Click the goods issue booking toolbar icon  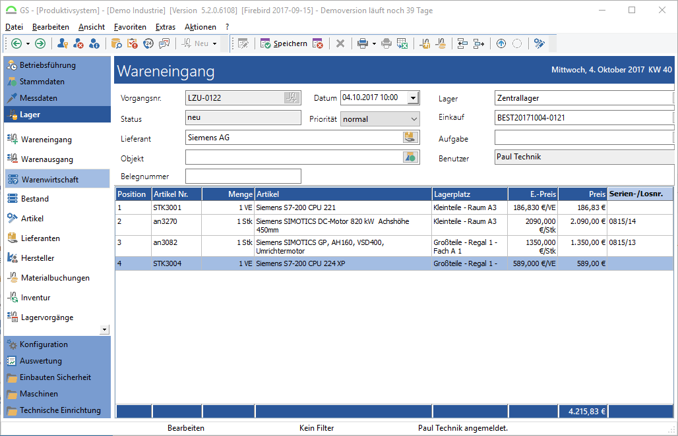pyautogui.click(x=441, y=43)
